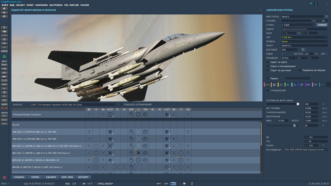Image resolution: width=331 pixels, height=186 pixels.
Task: Click the red delete X icon in left toolbar
Action: click(x=4, y=108)
